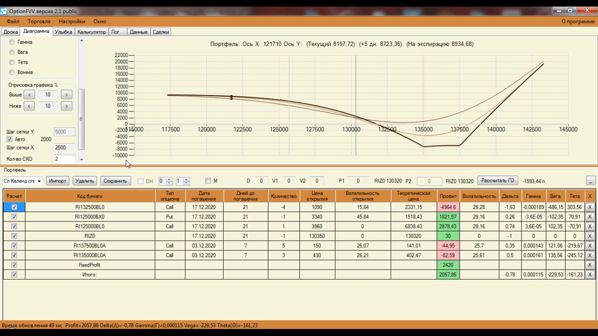The image size is (598, 336).
Task: Open the О программе menu item
Action: tap(578, 21)
